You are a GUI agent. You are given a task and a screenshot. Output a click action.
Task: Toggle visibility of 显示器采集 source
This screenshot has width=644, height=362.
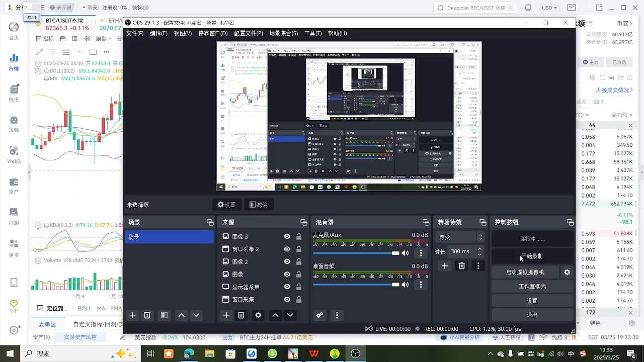click(x=287, y=287)
